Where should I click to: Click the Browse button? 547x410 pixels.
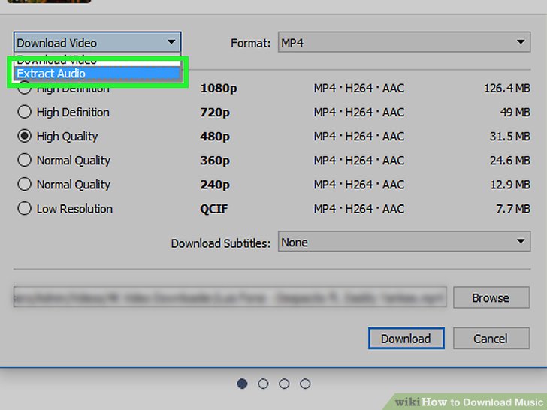[491, 297]
